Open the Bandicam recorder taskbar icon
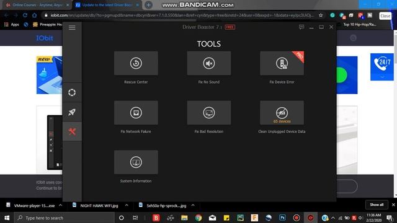The height and width of the screenshot is (223, 397). (297, 217)
